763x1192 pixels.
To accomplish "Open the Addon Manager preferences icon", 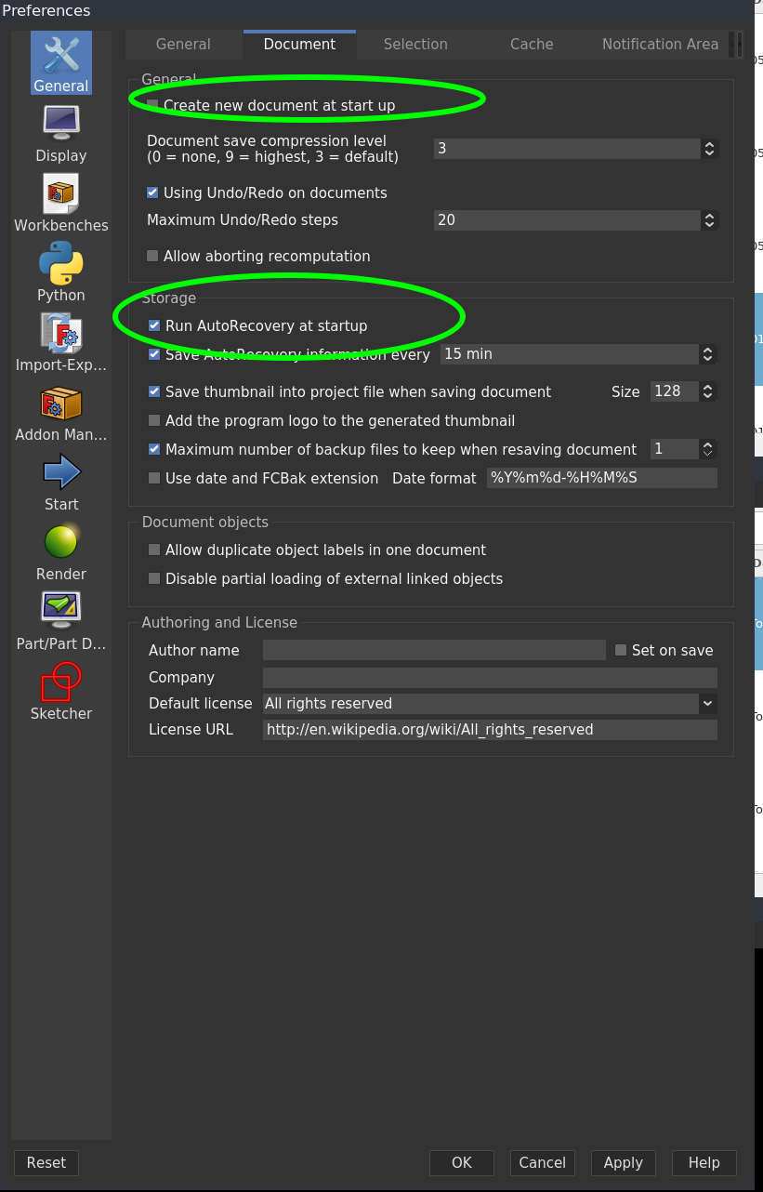I will coord(60,402).
